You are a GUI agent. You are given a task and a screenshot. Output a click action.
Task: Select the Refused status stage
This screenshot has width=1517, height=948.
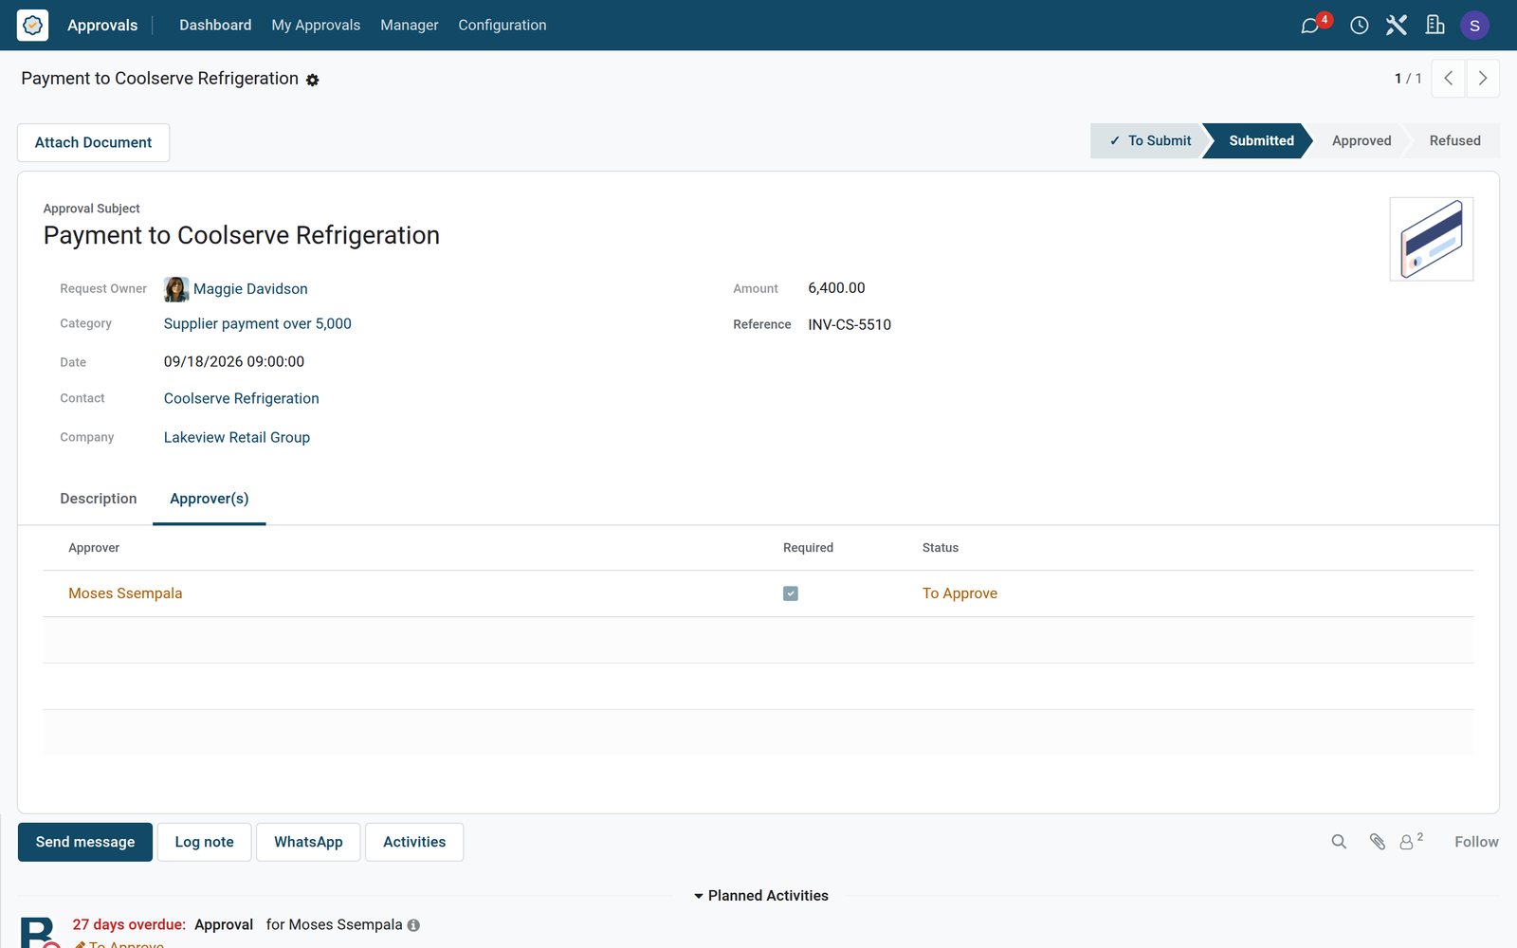tap(1454, 140)
